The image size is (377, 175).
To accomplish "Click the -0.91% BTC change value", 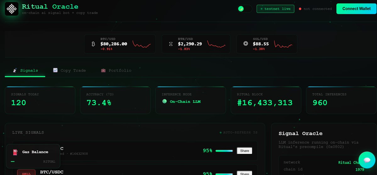I will [106, 49].
